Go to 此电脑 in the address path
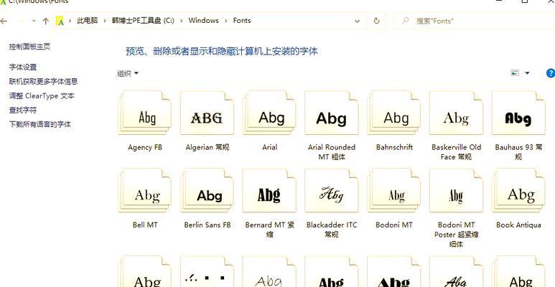555x287 pixels. (x=88, y=21)
